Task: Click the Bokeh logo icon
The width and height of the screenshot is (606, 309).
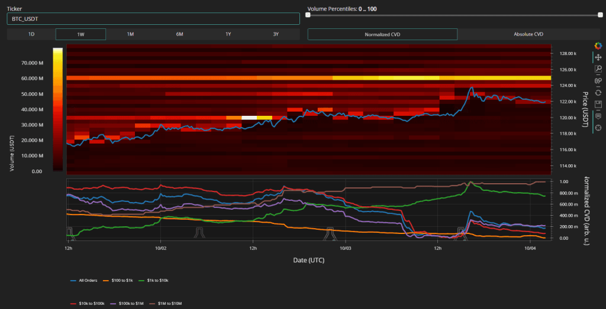Action: 598,45
